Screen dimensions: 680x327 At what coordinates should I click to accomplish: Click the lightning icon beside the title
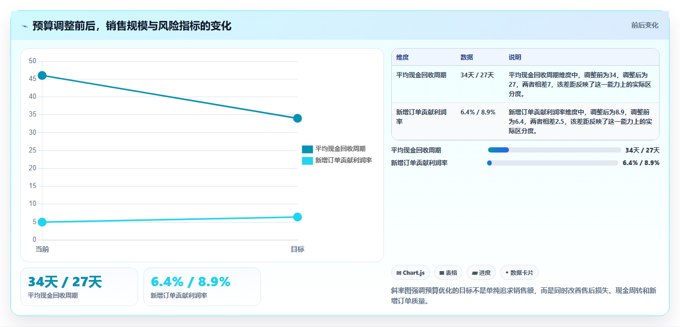coord(25,26)
